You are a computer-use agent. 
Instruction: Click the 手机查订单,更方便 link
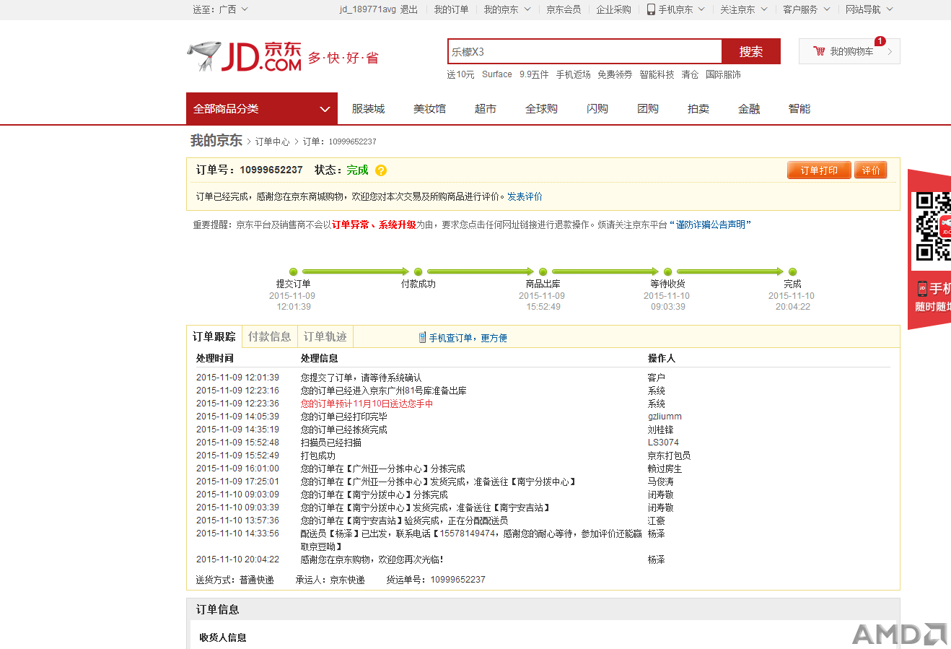[x=468, y=338]
